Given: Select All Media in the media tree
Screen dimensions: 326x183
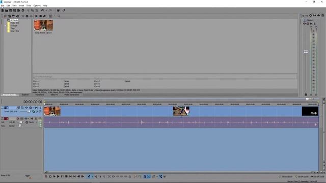Looking at the screenshot, I should [14, 20].
